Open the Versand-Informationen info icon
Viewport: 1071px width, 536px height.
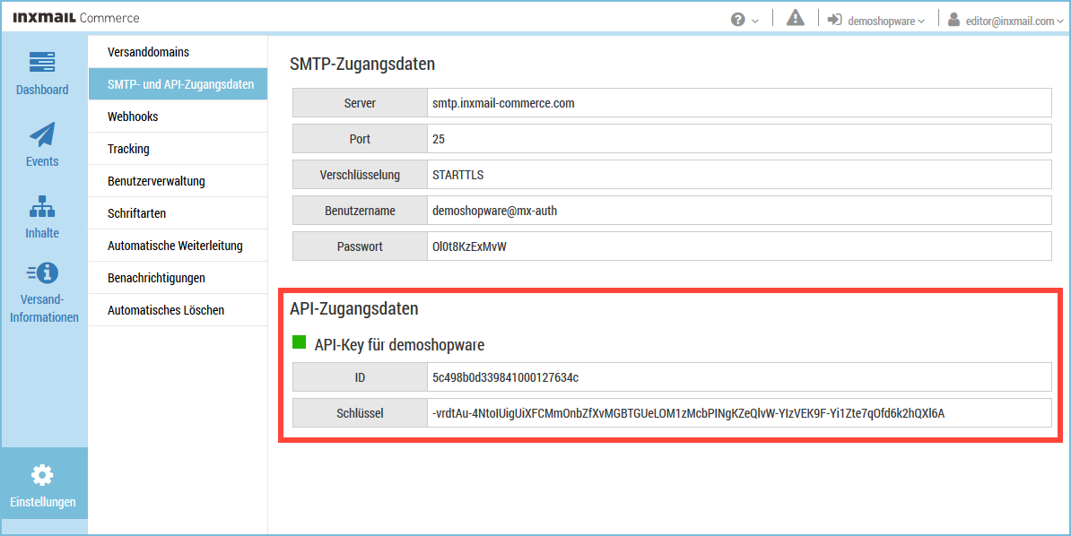coord(42,273)
